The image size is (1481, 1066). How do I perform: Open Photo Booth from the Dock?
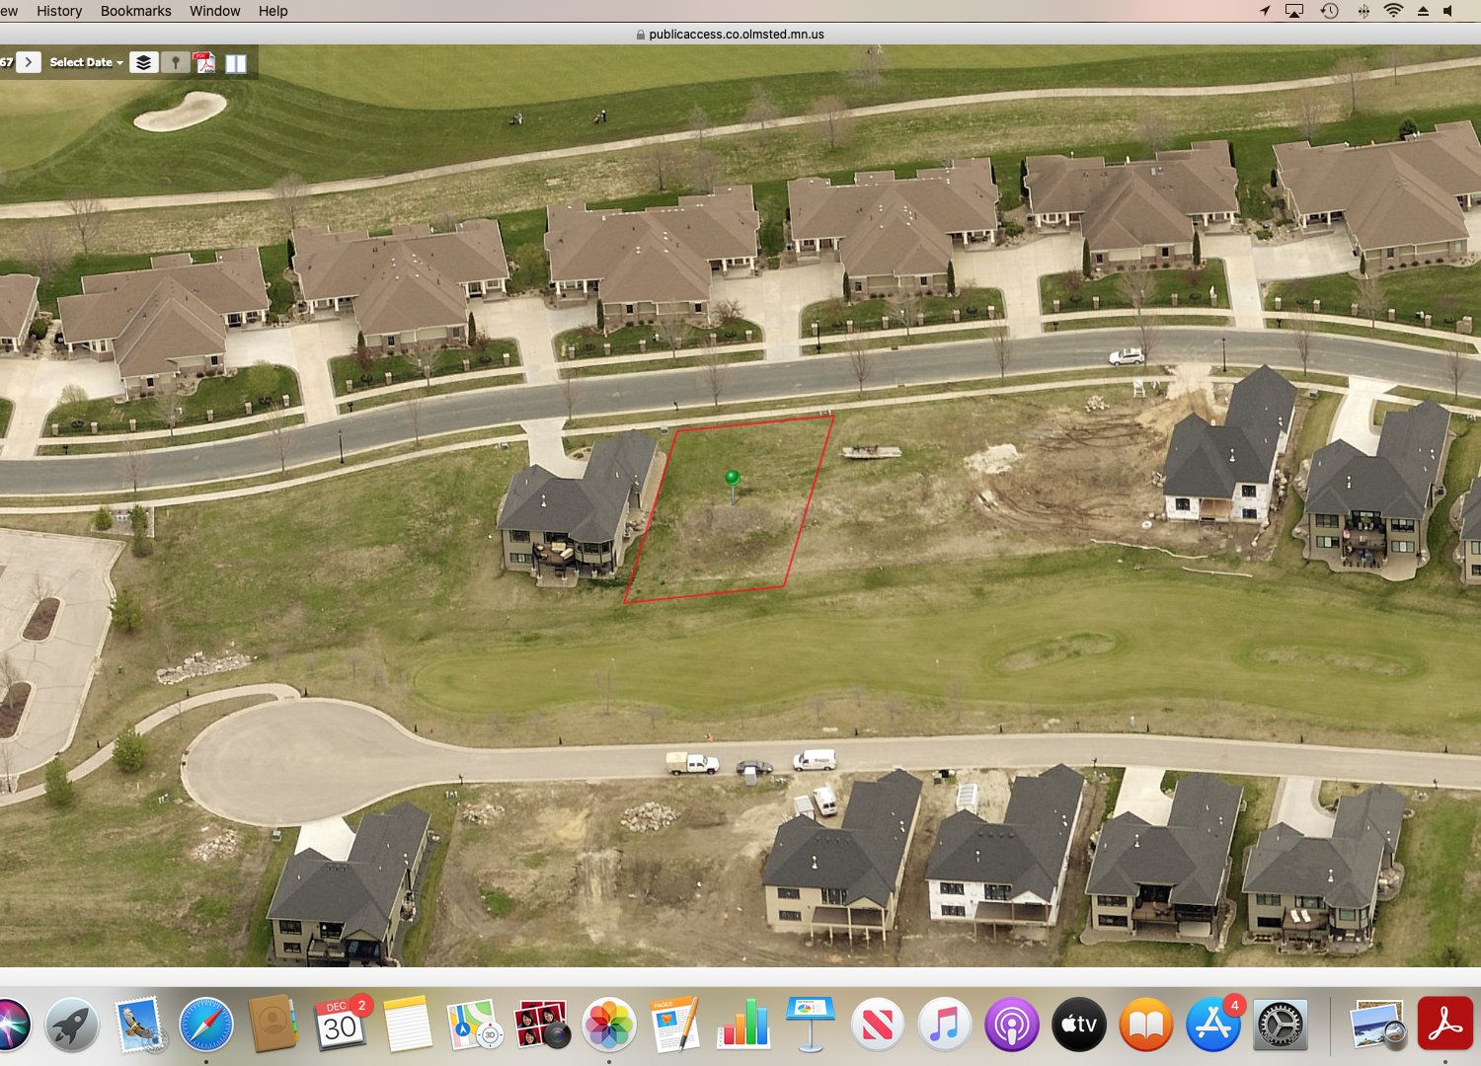click(541, 1025)
